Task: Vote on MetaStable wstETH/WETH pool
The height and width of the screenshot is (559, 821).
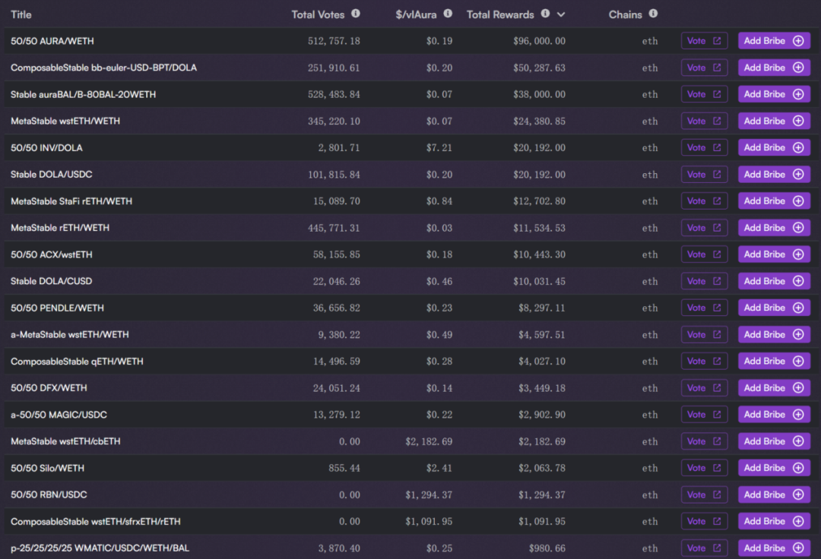Action: (704, 122)
